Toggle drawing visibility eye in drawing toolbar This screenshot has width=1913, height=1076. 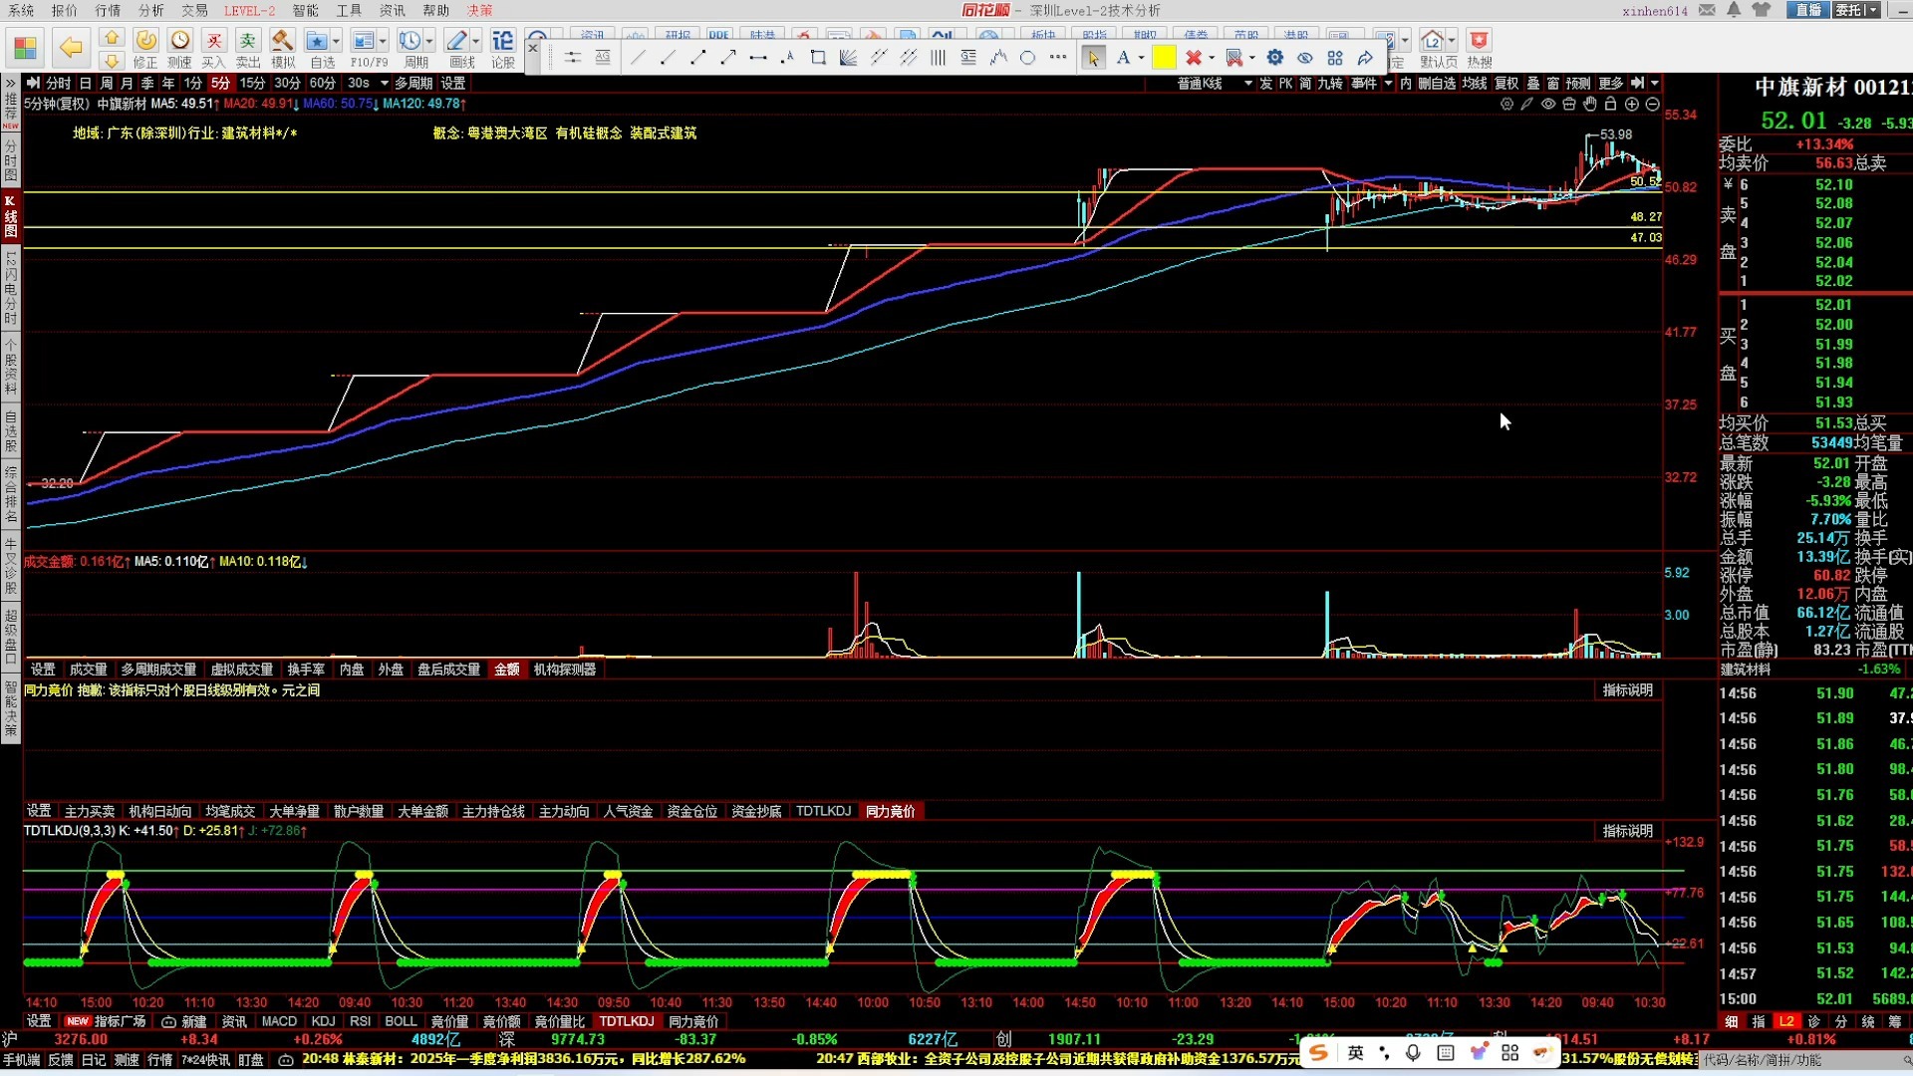pos(1304,58)
